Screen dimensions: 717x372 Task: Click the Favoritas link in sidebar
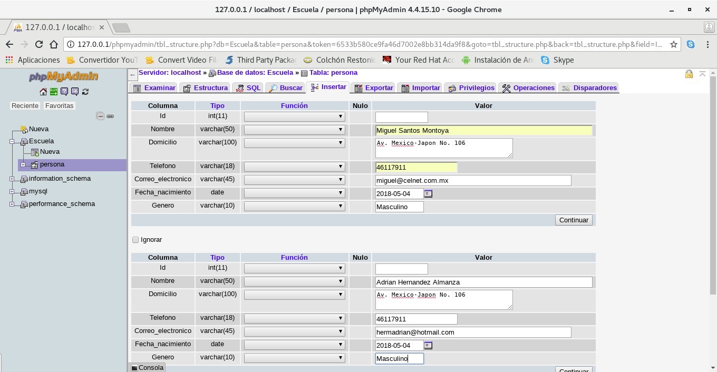[59, 106]
